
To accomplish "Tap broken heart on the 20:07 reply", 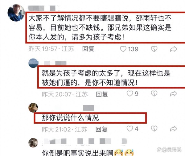I will [154, 94].
